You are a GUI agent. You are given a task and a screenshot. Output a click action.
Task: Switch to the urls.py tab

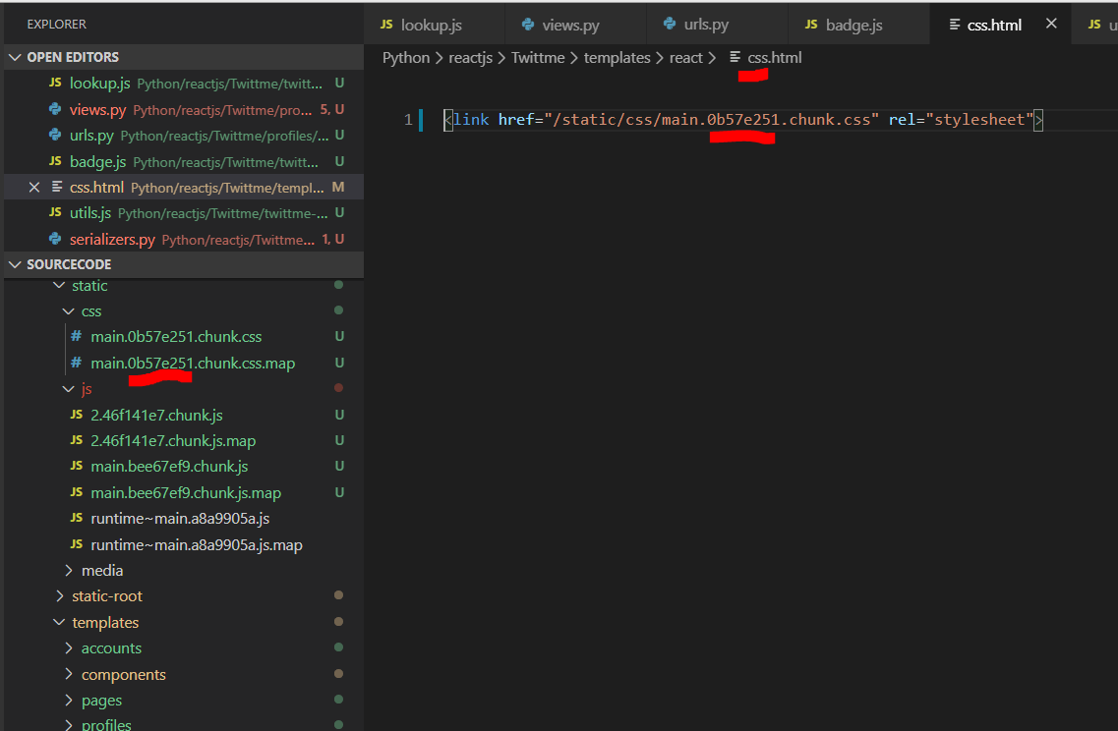pos(705,25)
